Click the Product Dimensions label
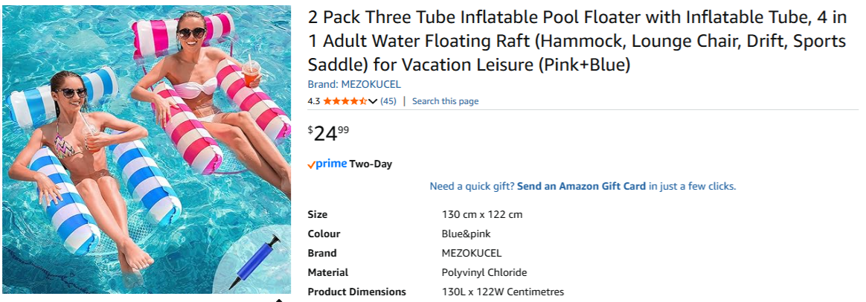 click(356, 292)
